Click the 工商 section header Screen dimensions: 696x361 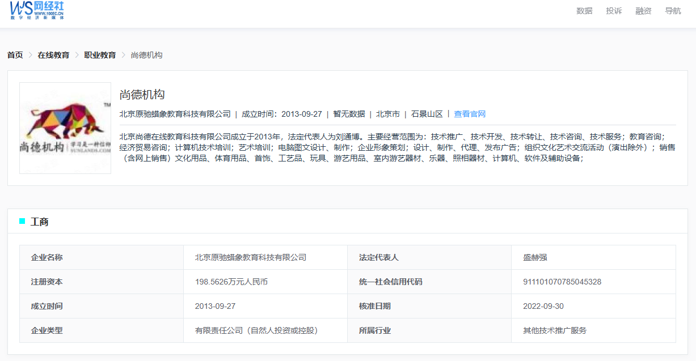tap(39, 222)
